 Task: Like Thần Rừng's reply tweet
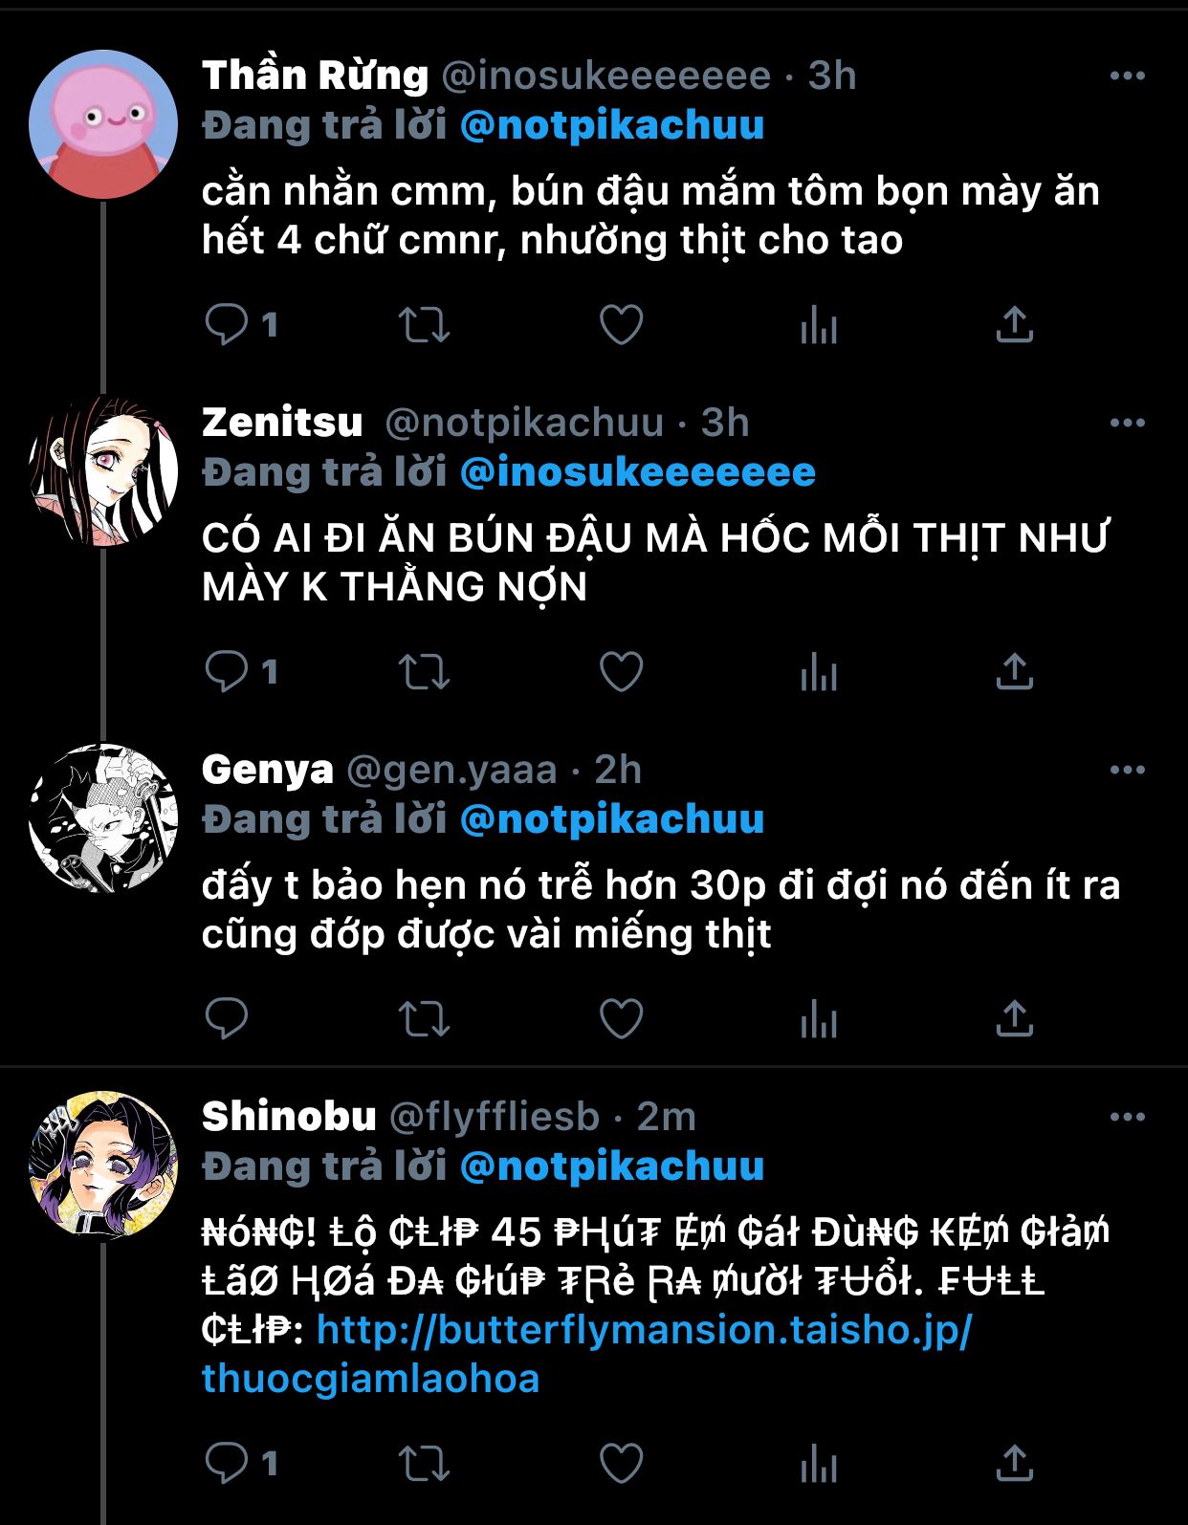tap(621, 325)
